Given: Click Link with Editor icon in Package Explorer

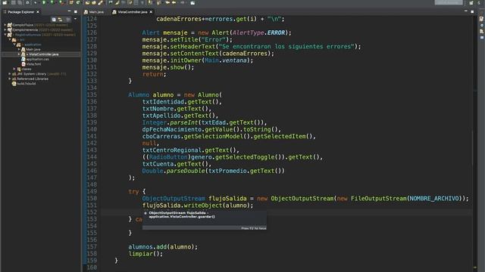Looking at the screenshot, I should point(60,20).
